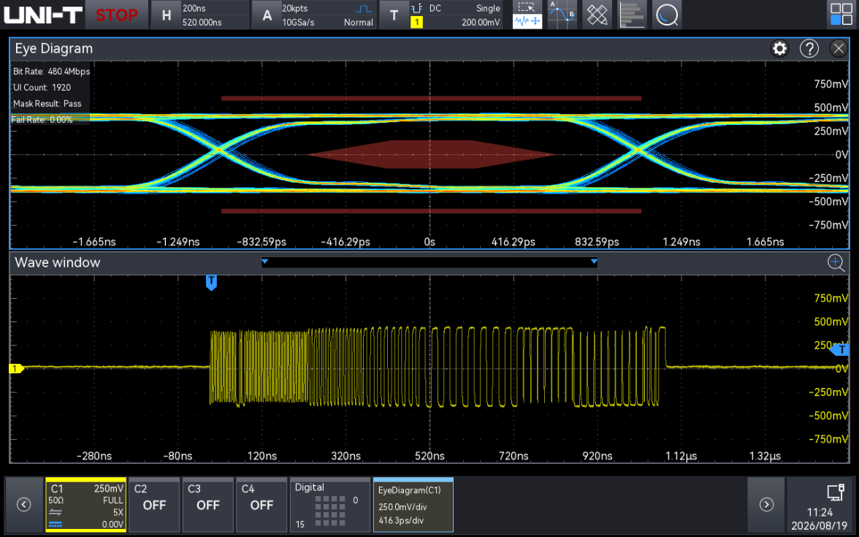Open the window layout grid icon

pyautogui.click(x=841, y=15)
